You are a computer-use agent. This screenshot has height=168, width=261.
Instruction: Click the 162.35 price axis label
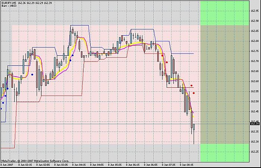tap(255, 131)
